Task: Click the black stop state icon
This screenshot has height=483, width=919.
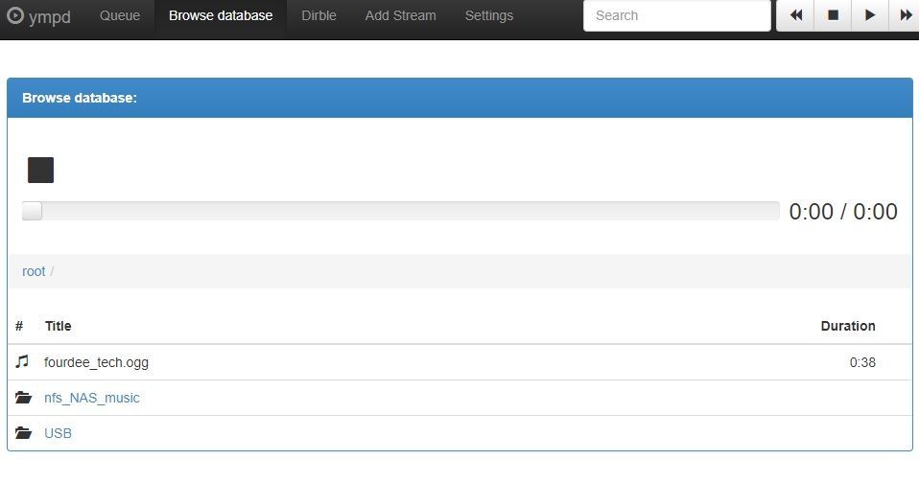Action: point(40,170)
